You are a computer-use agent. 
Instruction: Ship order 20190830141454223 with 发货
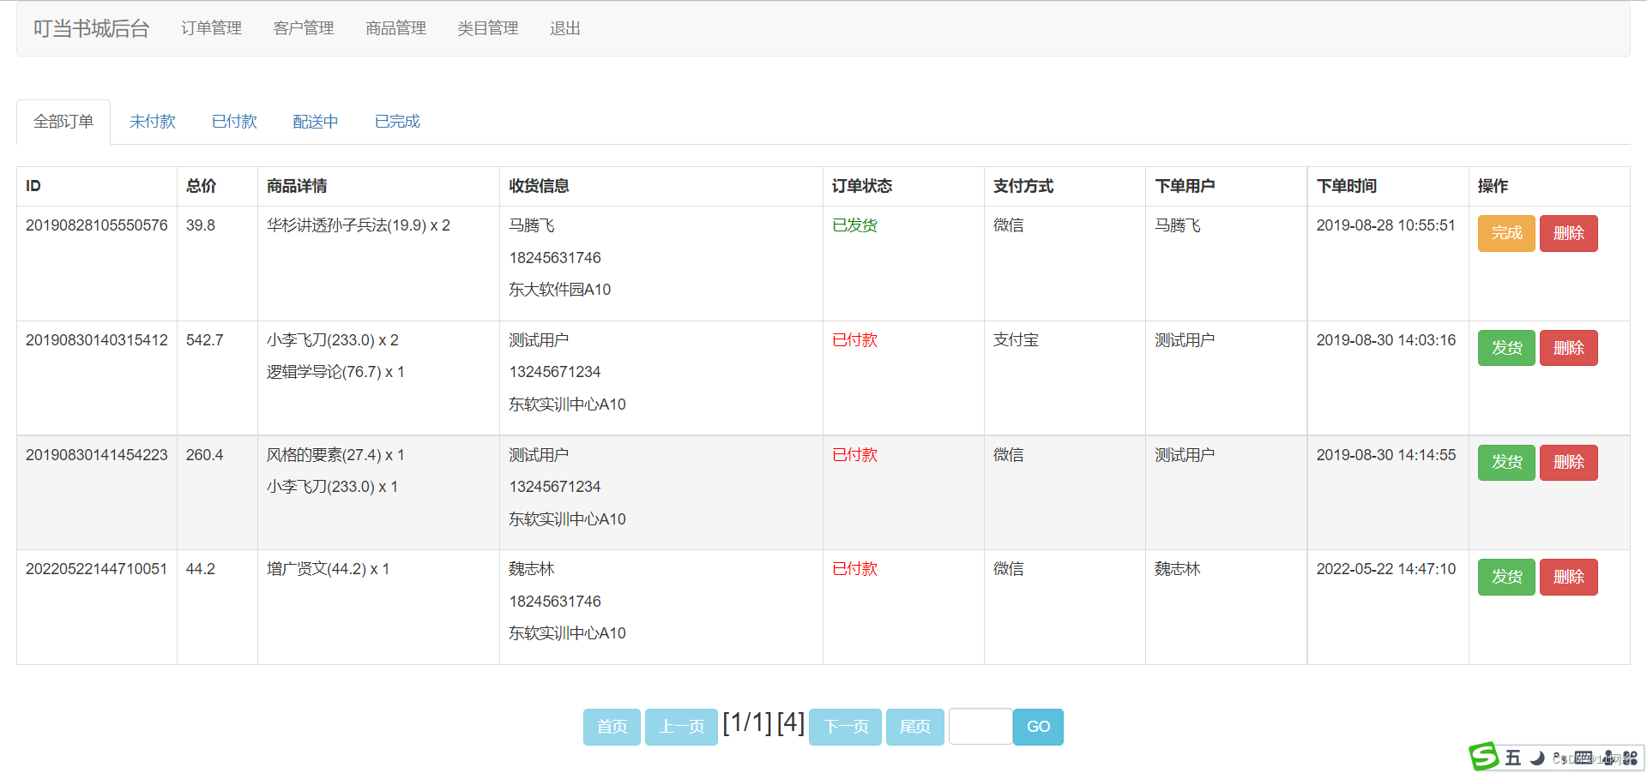[x=1506, y=462]
